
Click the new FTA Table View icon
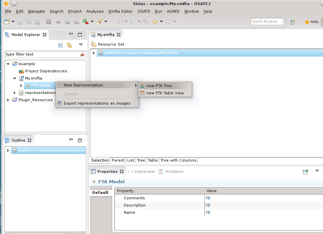(142, 93)
